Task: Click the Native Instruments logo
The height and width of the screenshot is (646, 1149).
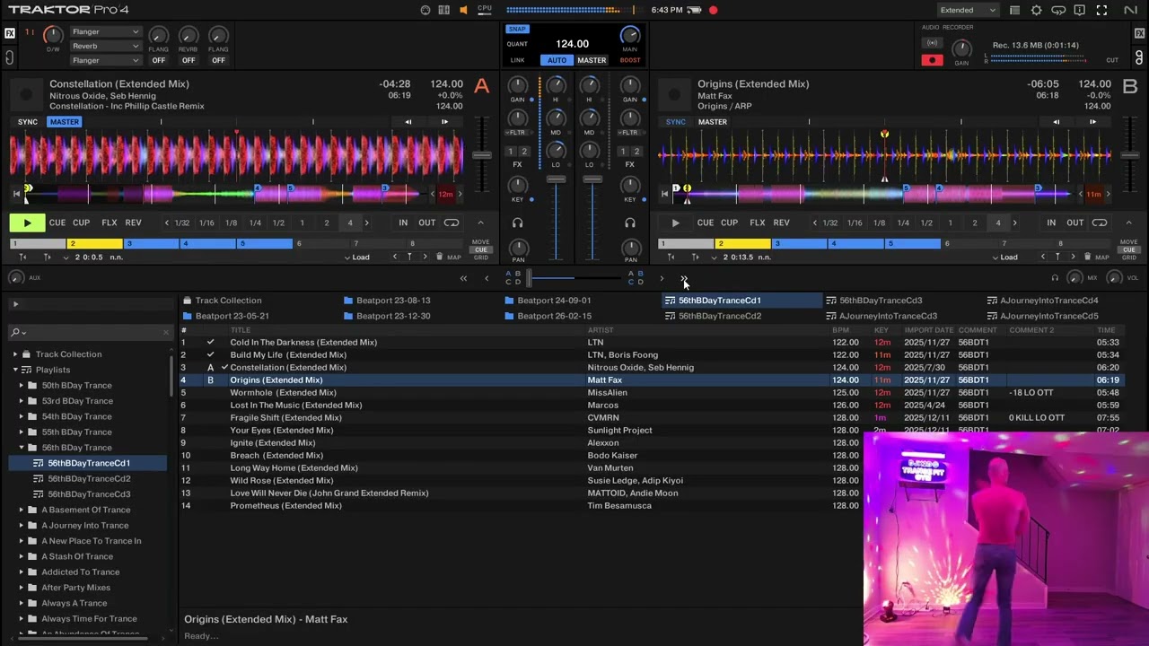Action: [1130, 10]
